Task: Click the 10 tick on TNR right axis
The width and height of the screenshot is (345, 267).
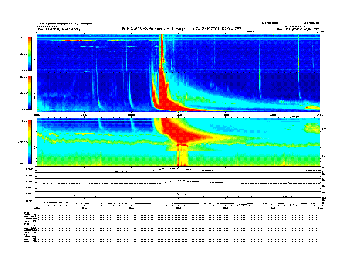Action: tap(324, 156)
